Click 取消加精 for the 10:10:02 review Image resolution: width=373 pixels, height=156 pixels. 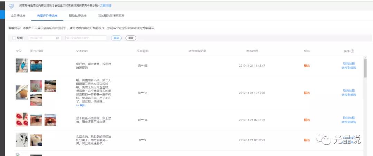tap(349, 91)
